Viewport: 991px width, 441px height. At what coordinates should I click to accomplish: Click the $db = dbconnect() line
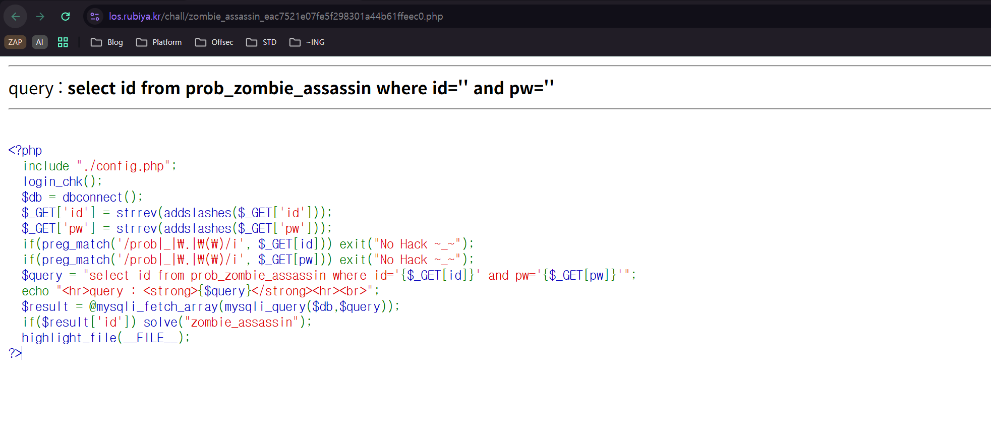[82, 197]
